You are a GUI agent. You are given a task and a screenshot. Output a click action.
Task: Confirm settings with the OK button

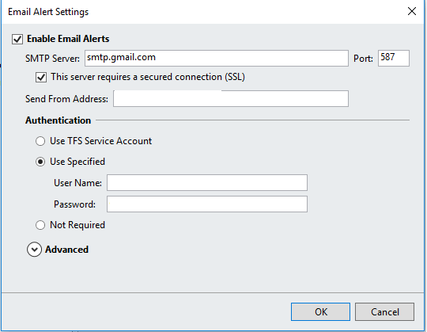click(320, 311)
